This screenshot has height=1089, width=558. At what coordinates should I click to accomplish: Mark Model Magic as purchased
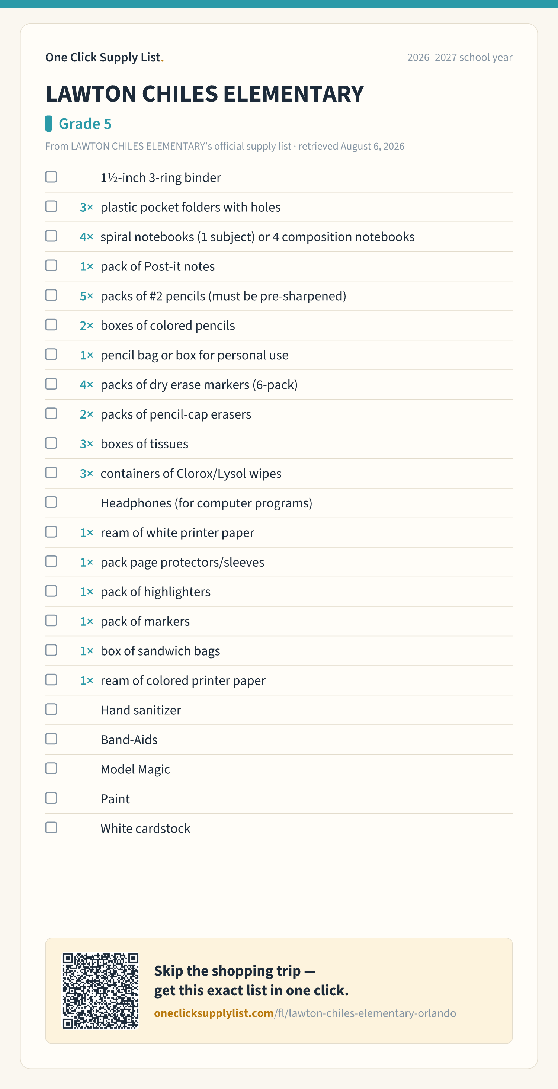tap(51, 769)
